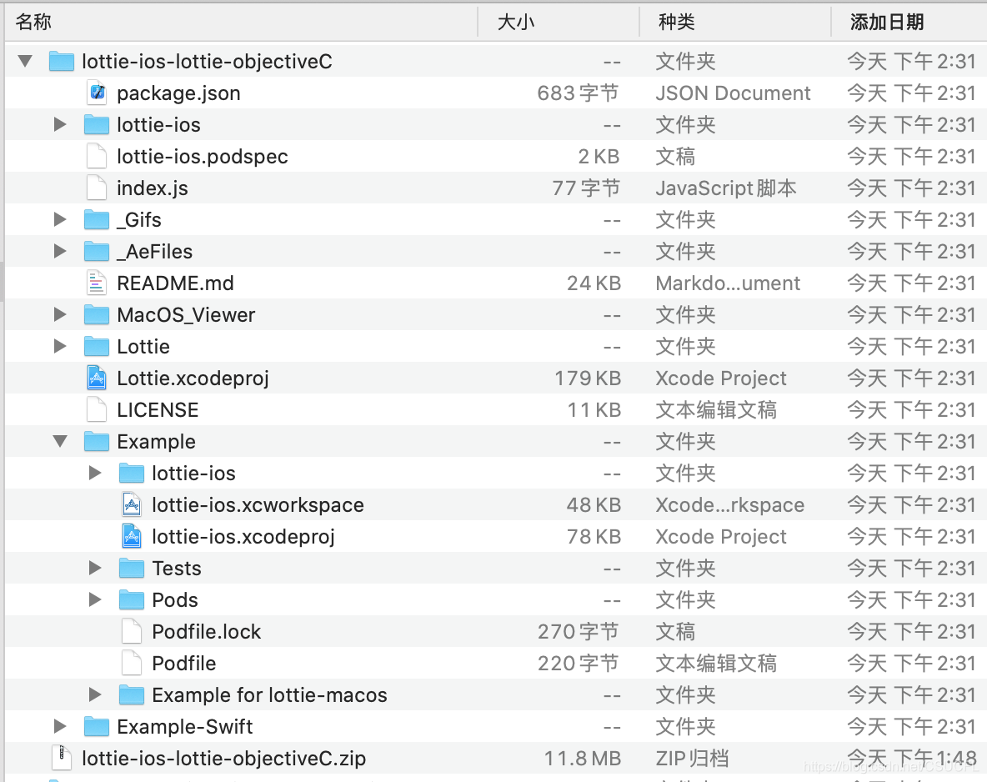Image resolution: width=987 pixels, height=782 pixels.
Task: Click the Markdo...ument kind label
Action: [728, 283]
